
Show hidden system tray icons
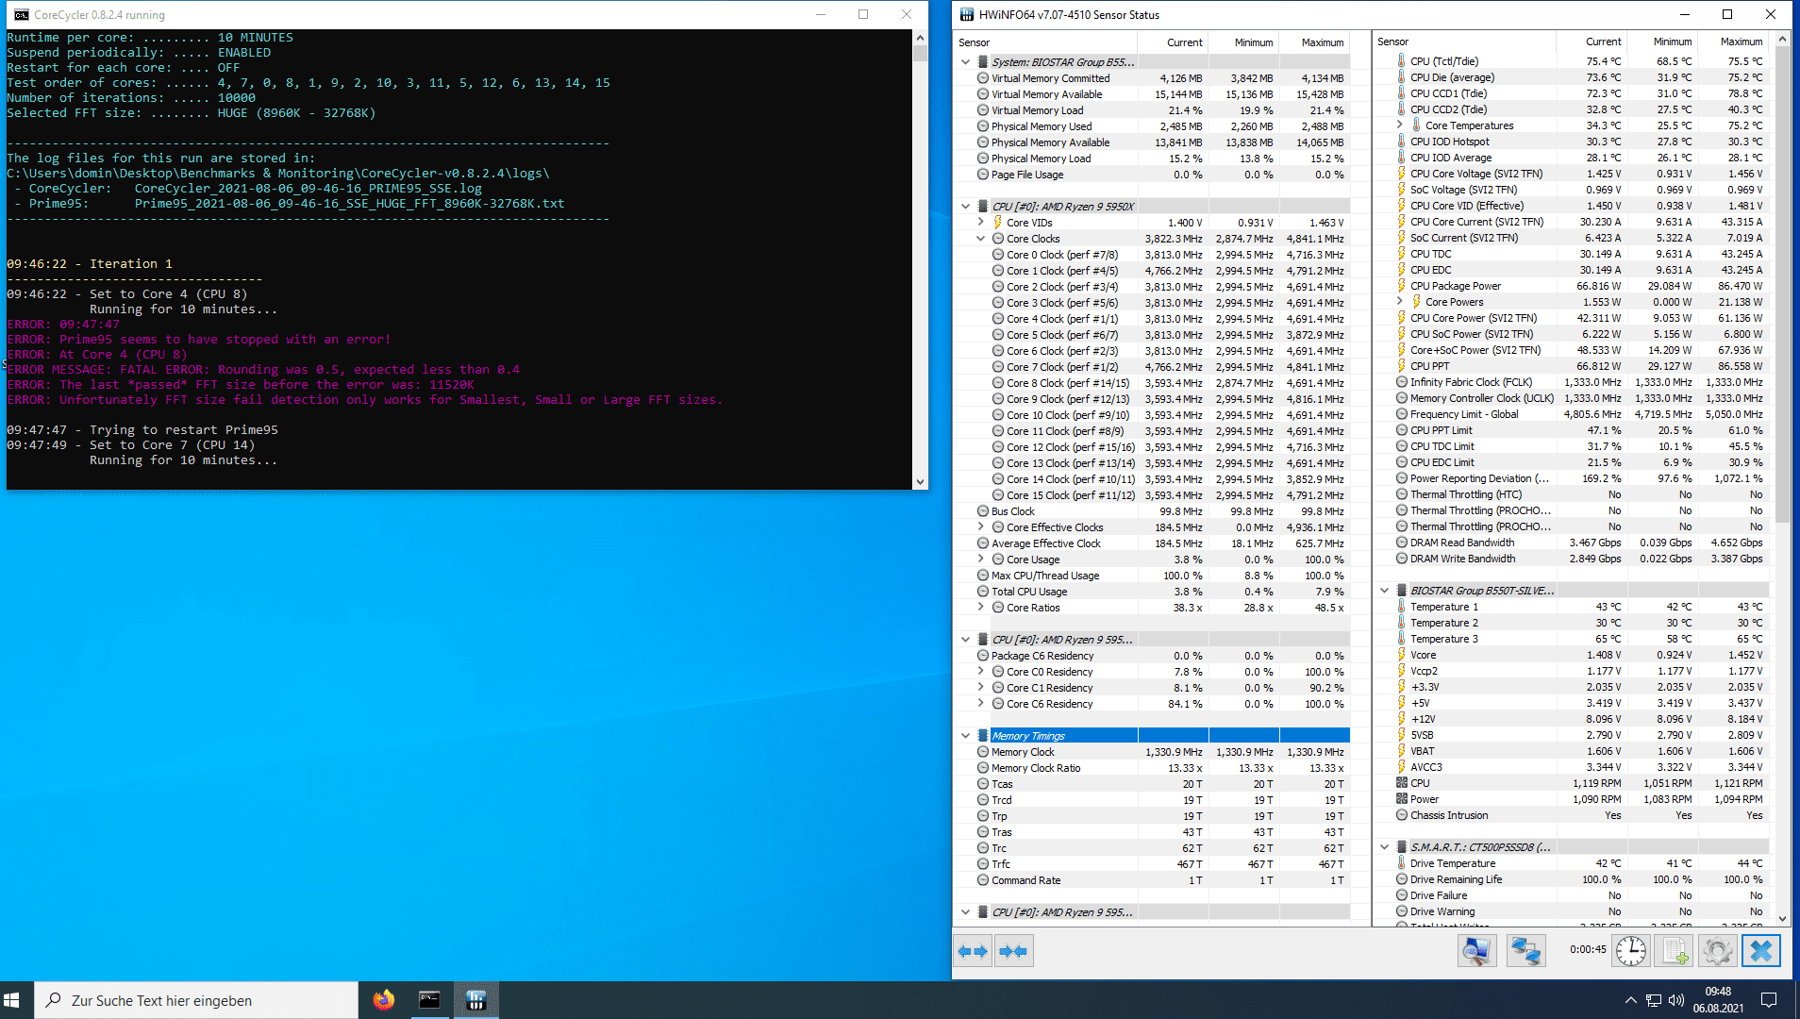click(1630, 1000)
